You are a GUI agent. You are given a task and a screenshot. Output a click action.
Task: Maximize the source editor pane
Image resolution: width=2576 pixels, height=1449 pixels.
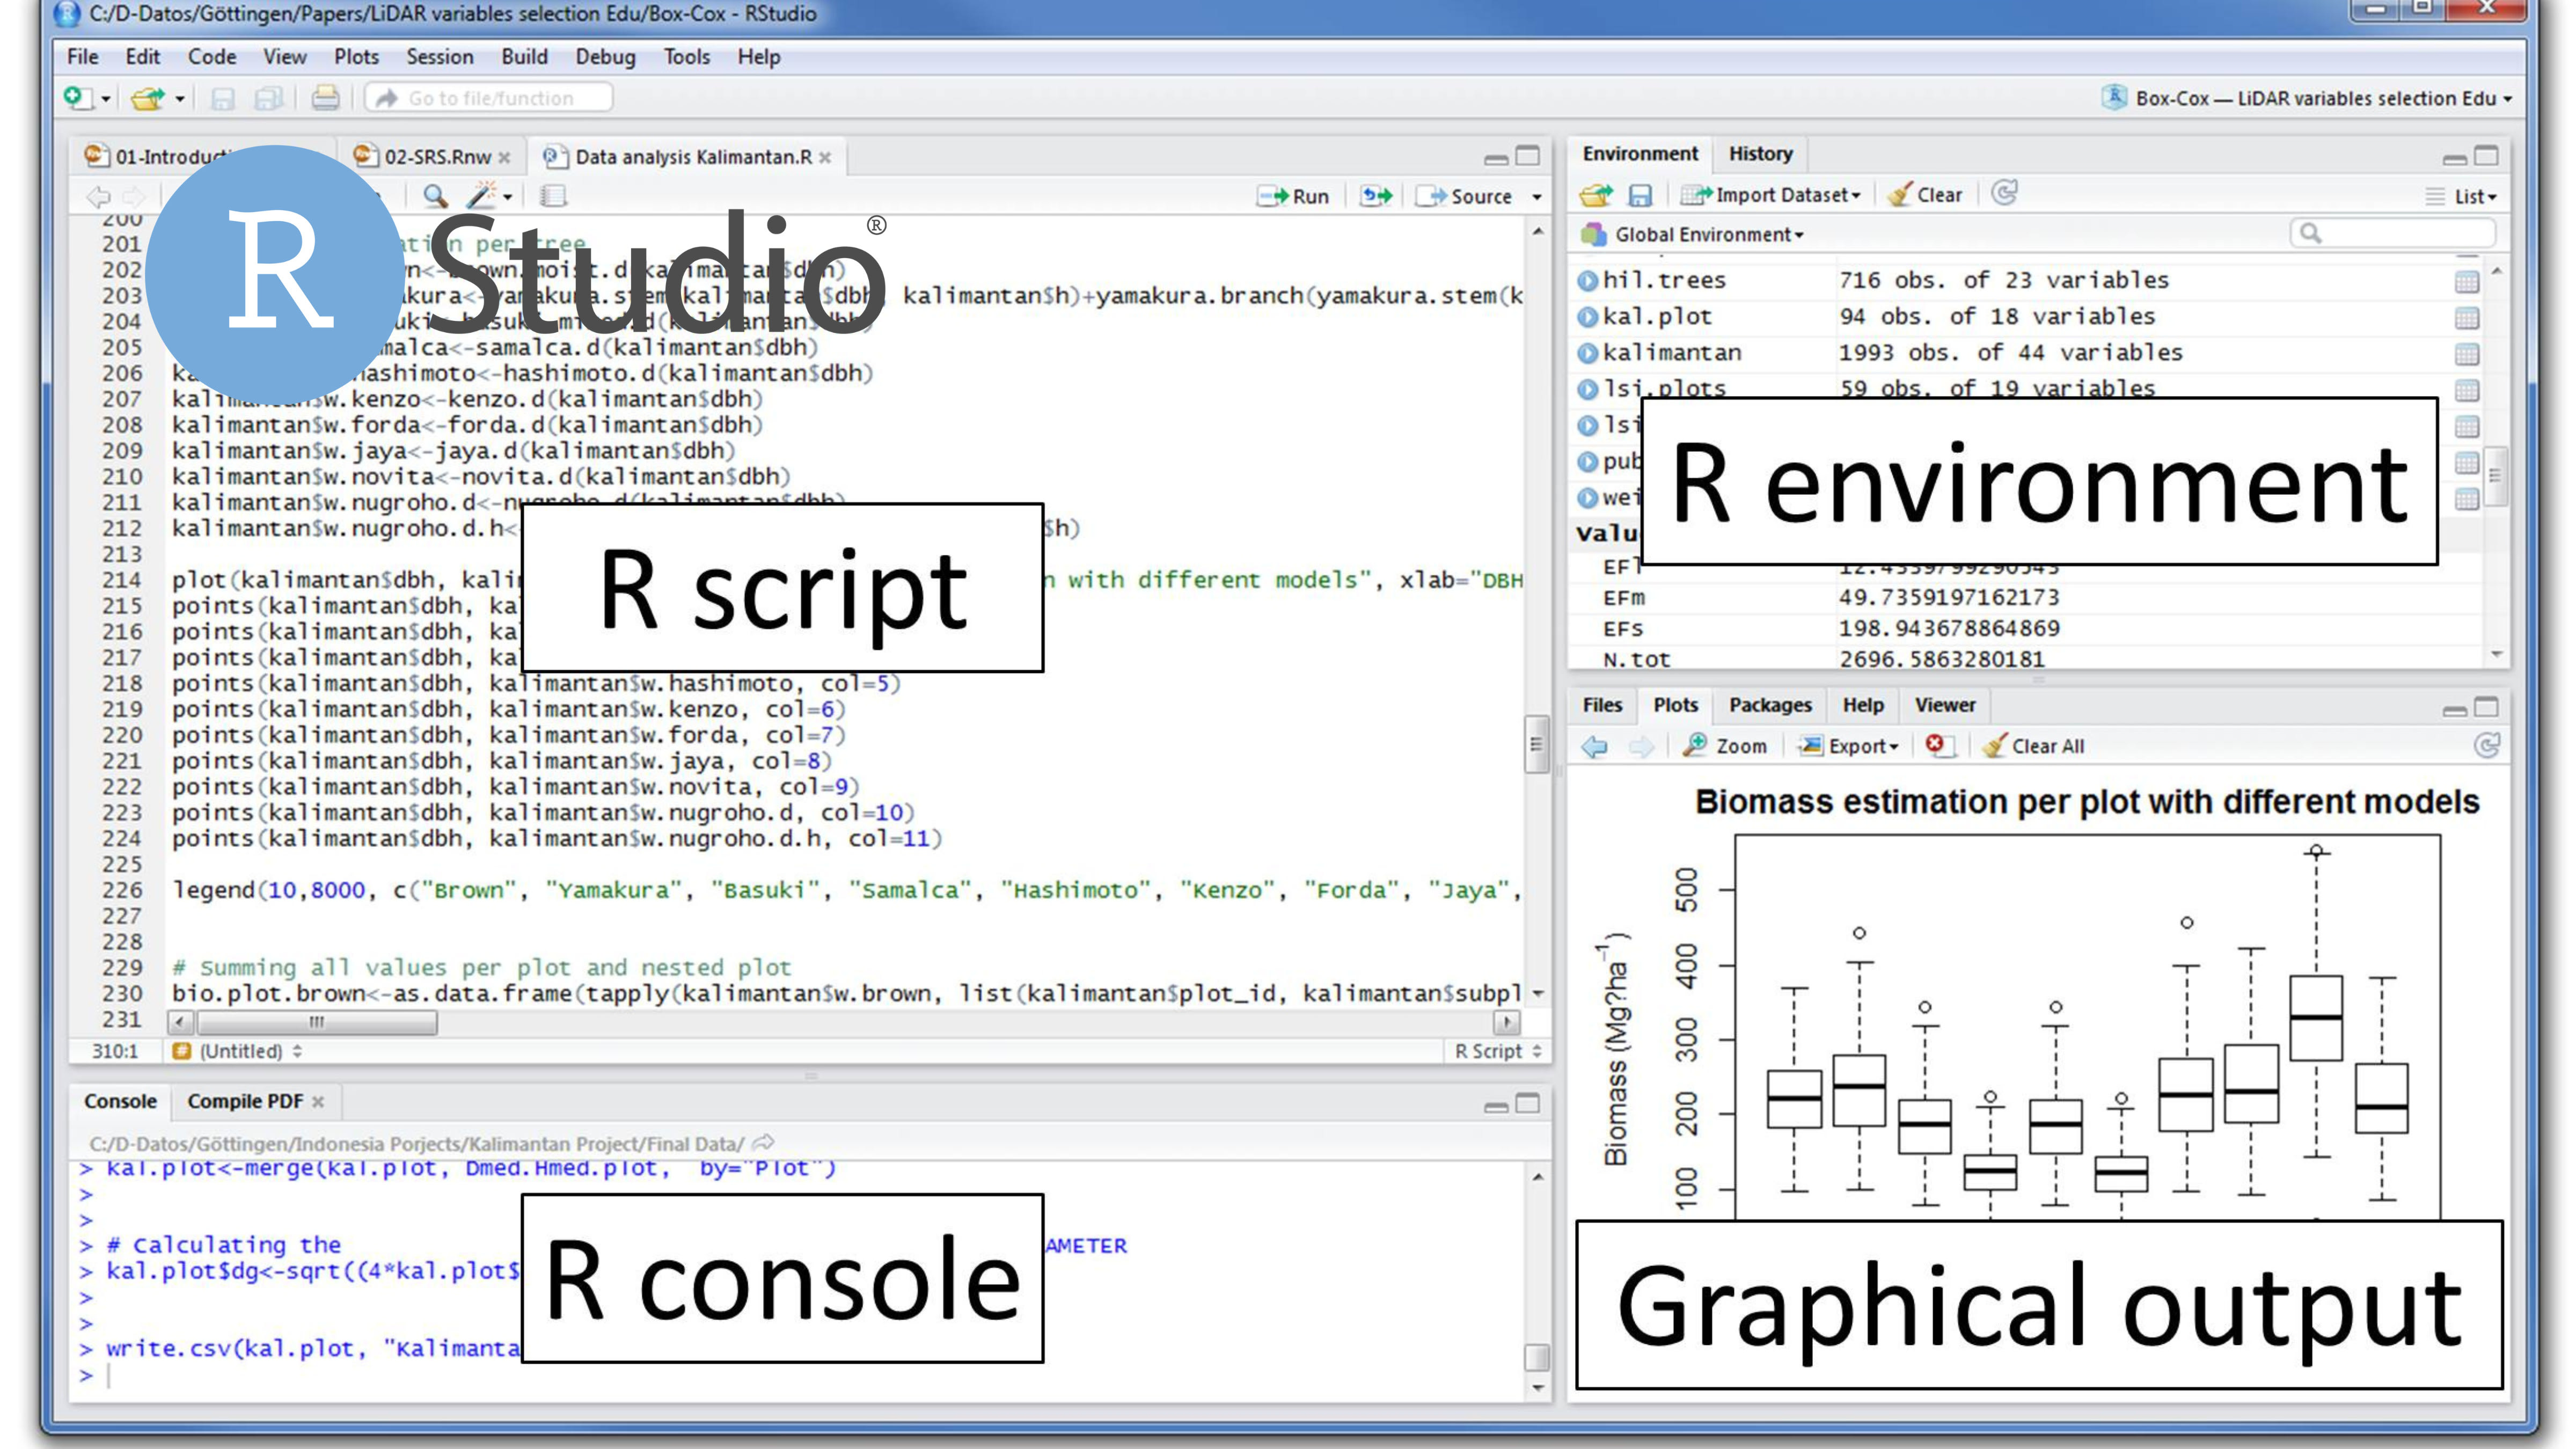point(1527,156)
